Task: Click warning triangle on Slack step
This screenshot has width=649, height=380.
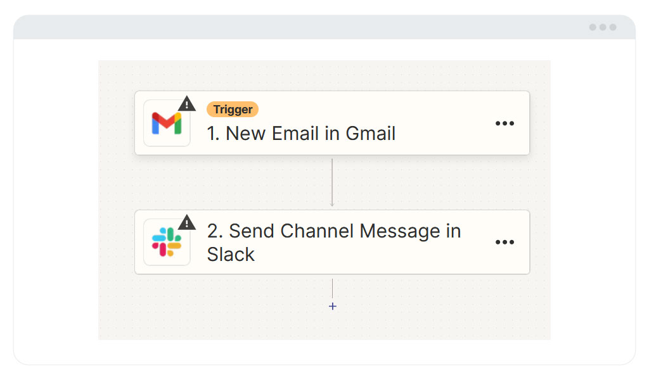Action: [x=187, y=222]
